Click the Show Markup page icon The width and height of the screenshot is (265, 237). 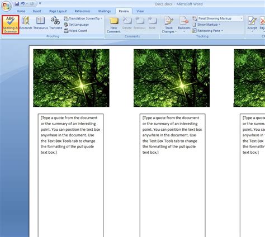(195, 25)
